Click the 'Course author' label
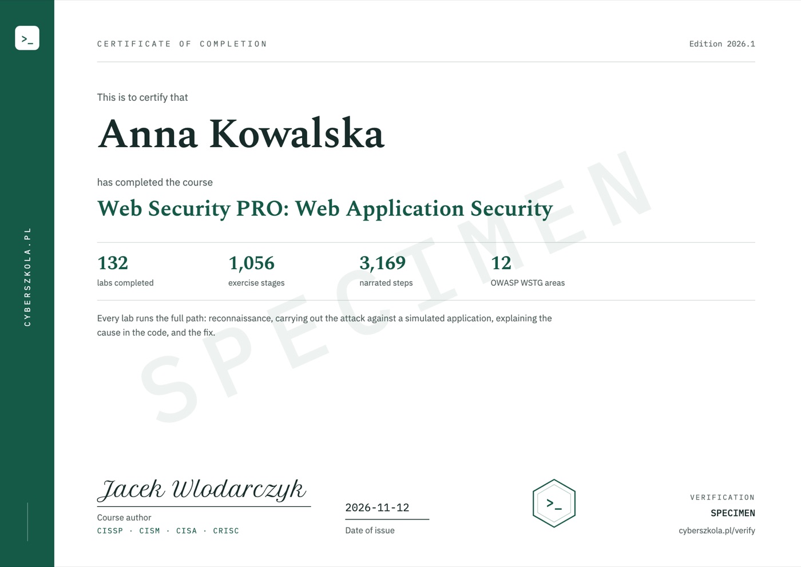 [x=124, y=518]
